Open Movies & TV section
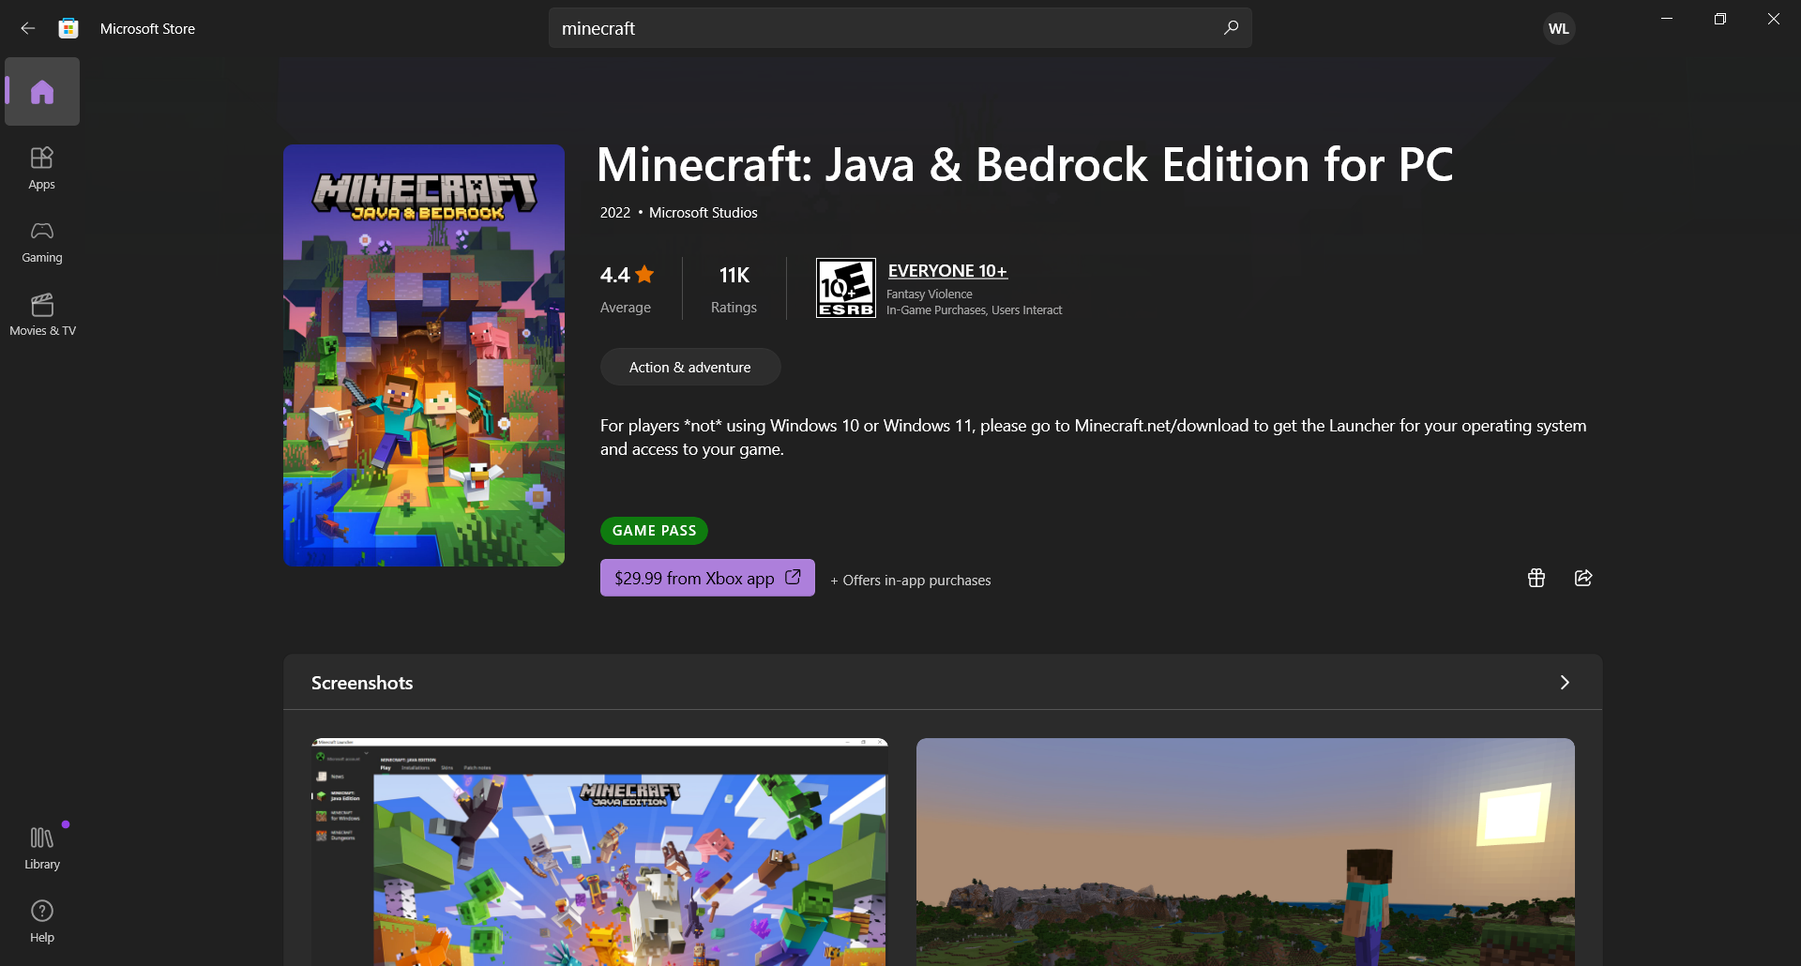The height and width of the screenshot is (966, 1801). pos(42,315)
